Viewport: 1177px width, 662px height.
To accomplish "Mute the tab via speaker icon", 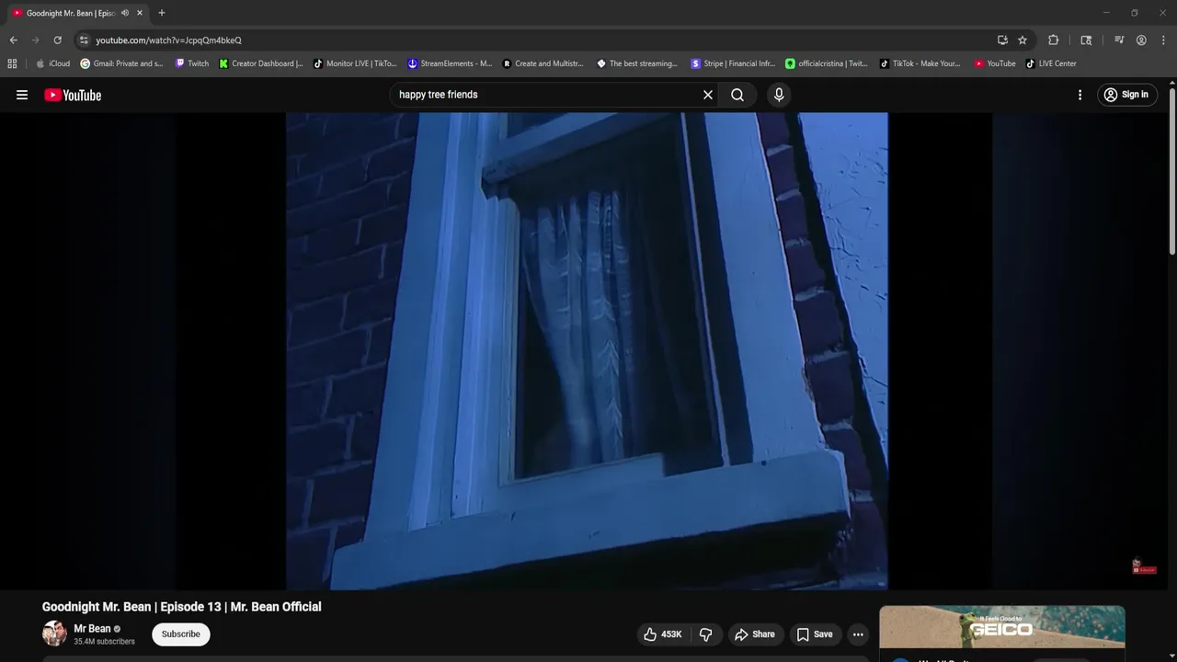I will 125,13.
